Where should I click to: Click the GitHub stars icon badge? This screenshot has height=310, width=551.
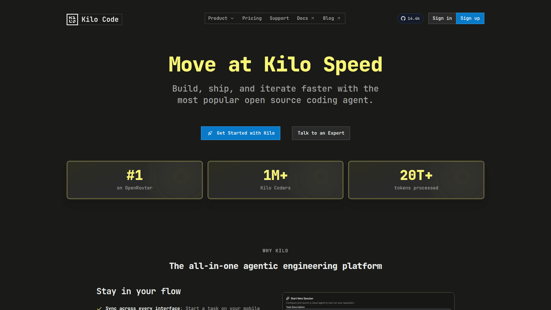tap(403, 18)
